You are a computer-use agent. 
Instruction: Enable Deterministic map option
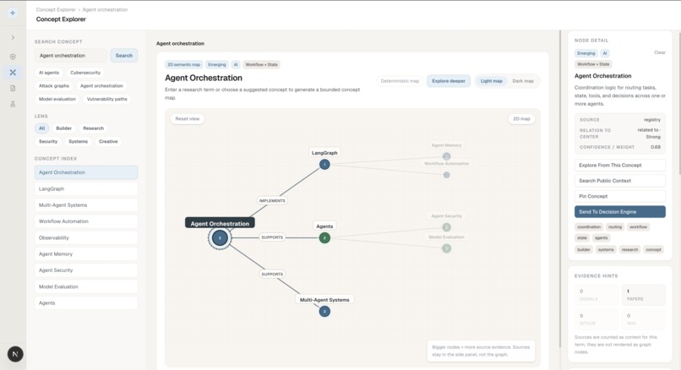[400, 81]
